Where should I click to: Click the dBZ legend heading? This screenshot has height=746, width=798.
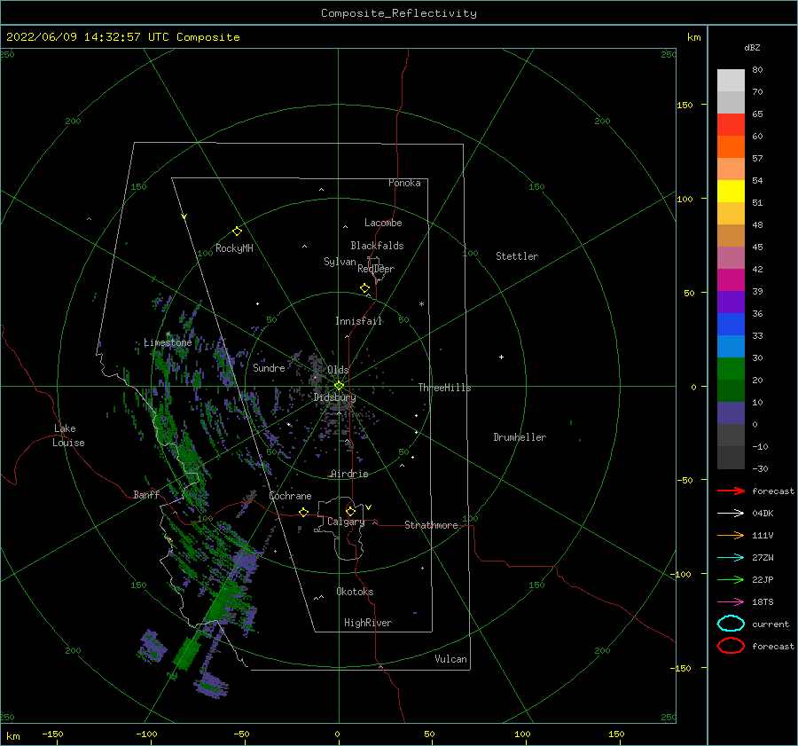tap(752, 47)
